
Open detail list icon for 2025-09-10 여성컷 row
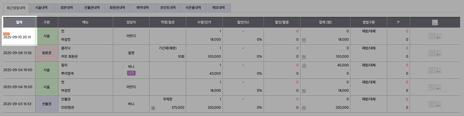(x=432, y=36)
